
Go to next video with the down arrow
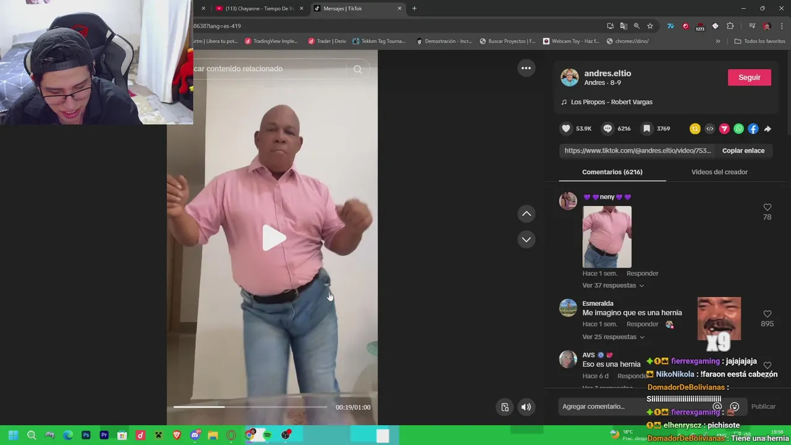[527, 239]
